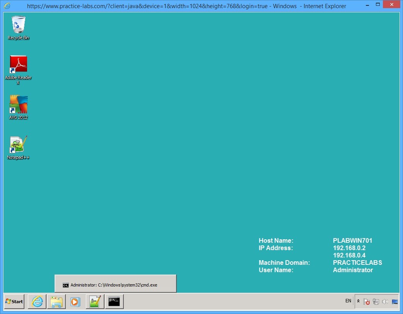Click the Internet Explorer title bar icon
Image resolution: width=403 pixels, height=314 pixels.
(6, 6)
